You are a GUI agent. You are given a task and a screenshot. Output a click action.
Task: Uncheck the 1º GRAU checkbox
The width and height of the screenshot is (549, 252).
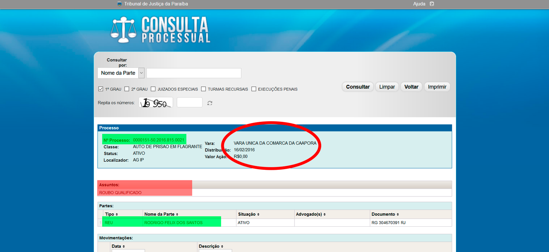(101, 89)
